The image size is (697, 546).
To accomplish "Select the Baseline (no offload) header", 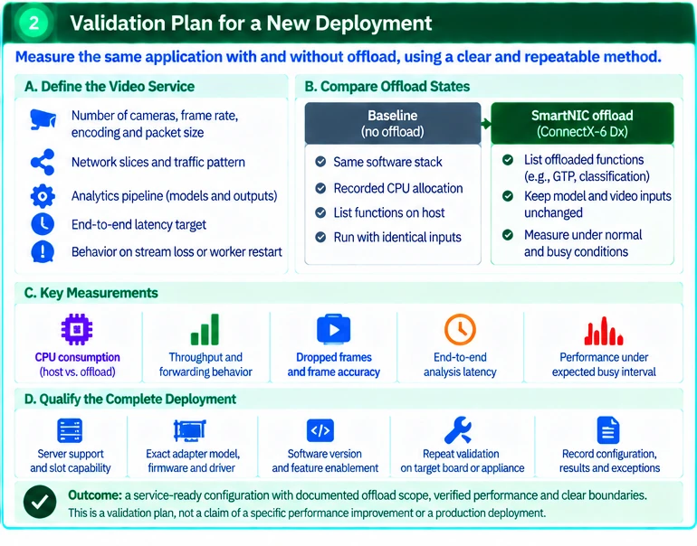I will coord(393,124).
